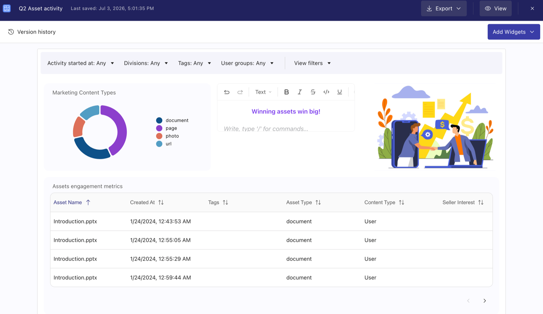543x314 pixels.
Task: Apply inline code formatting
Action: click(326, 92)
